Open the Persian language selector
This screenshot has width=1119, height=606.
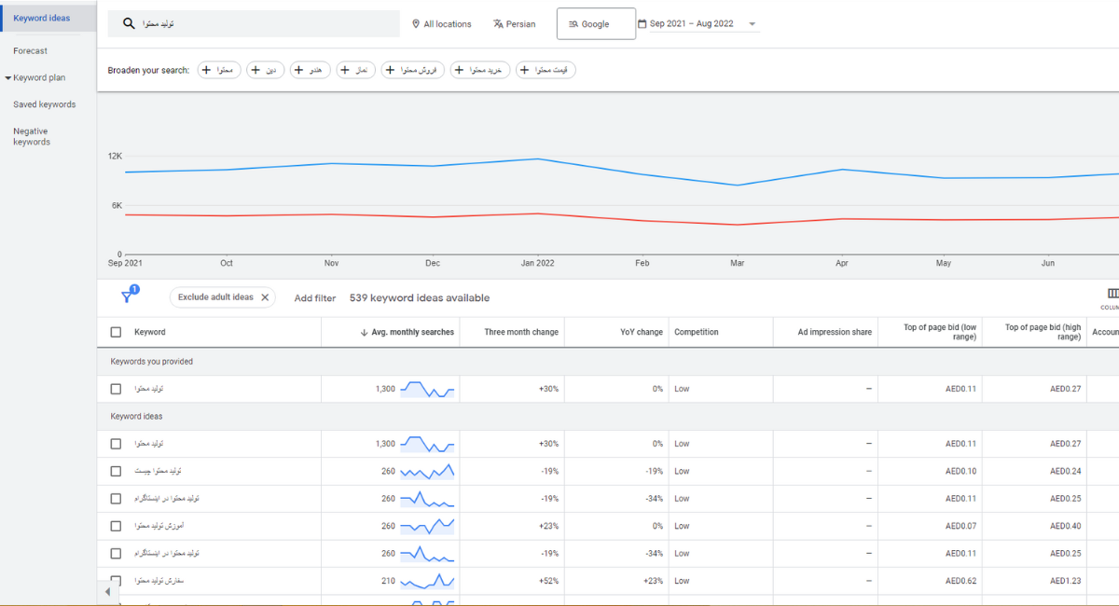515,24
